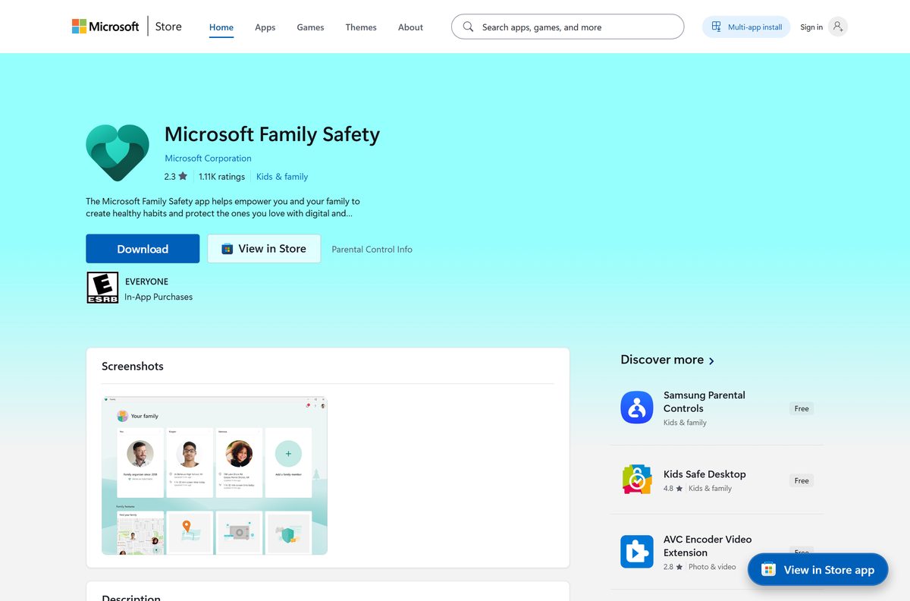The width and height of the screenshot is (910, 601).
Task: Click the floating View in Store app button
Action: (817, 570)
